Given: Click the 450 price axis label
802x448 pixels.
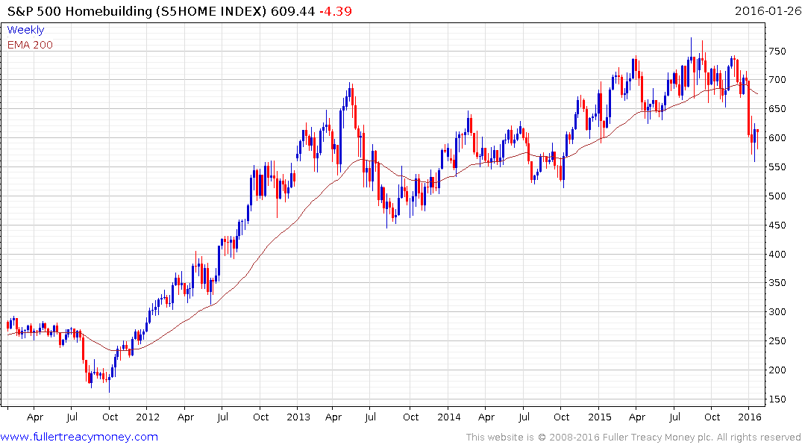Looking at the screenshot, I should pyautogui.click(x=777, y=225).
